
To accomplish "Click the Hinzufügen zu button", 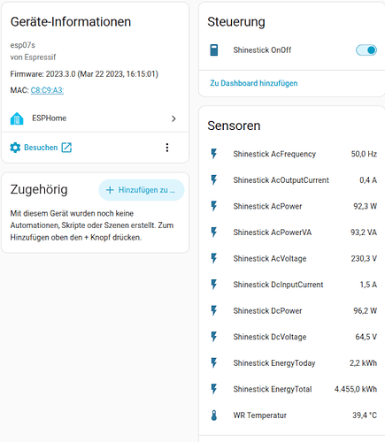I will (x=142, y=190).
